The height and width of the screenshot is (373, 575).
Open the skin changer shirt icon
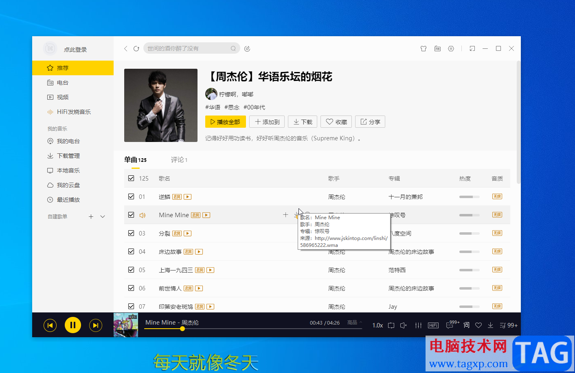point(424,48)
